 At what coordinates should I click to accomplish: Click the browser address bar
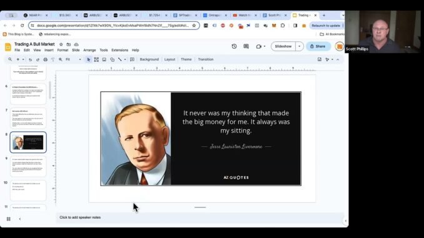[114, 26]
